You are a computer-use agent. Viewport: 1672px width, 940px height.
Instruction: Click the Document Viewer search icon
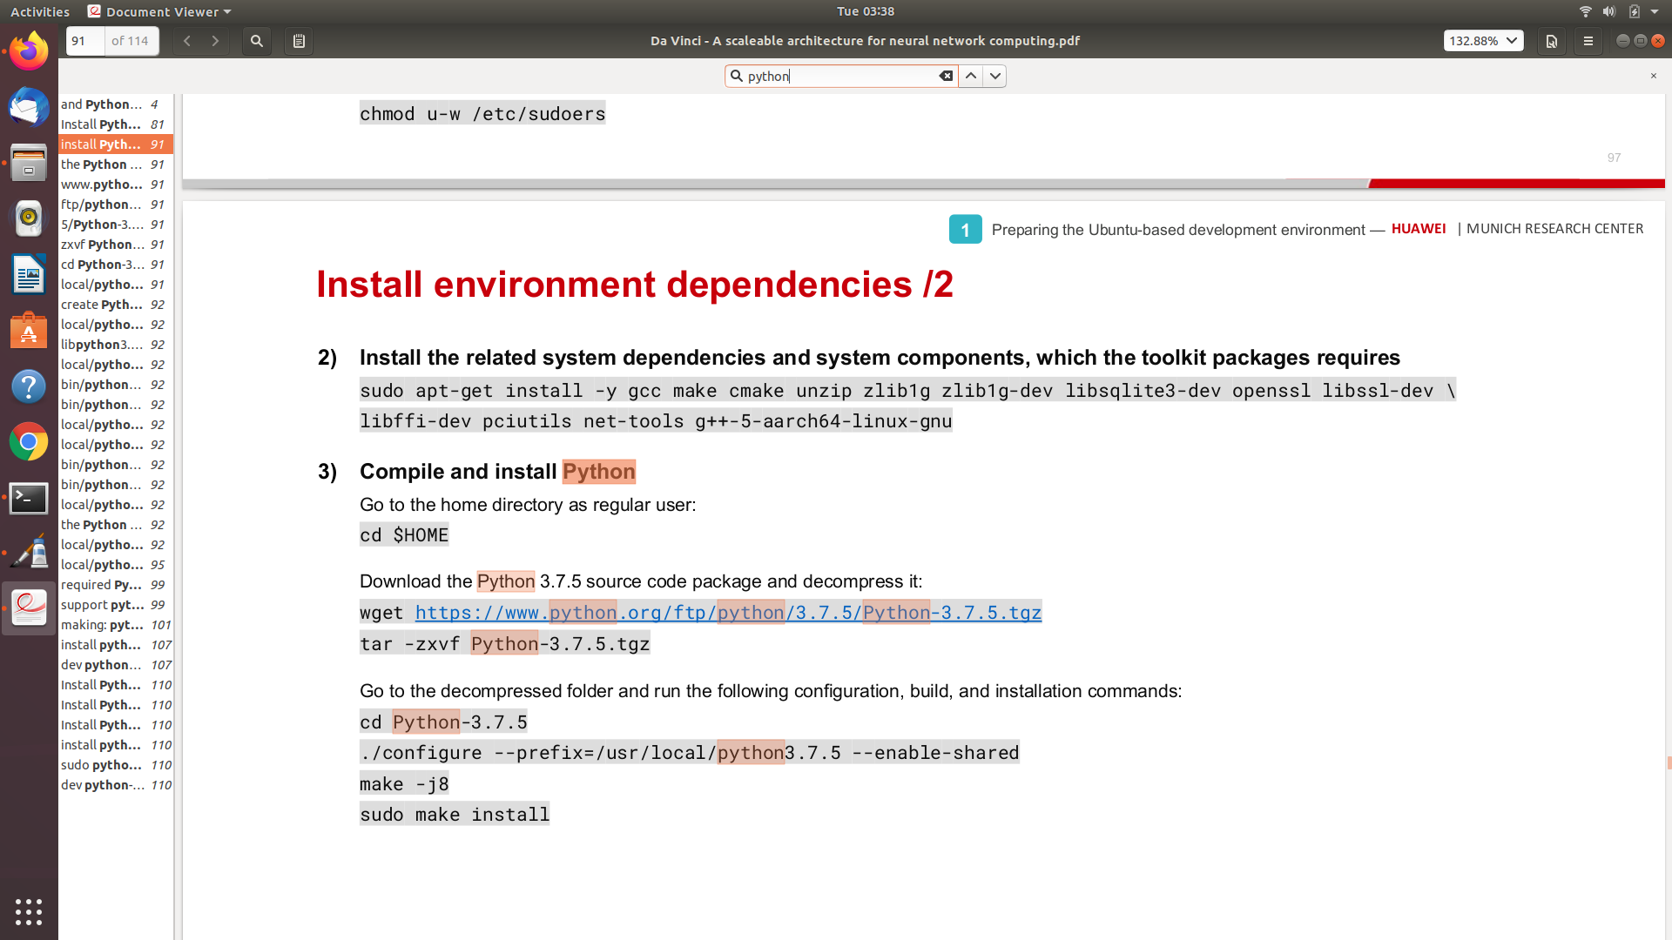(x=255, y=41)
